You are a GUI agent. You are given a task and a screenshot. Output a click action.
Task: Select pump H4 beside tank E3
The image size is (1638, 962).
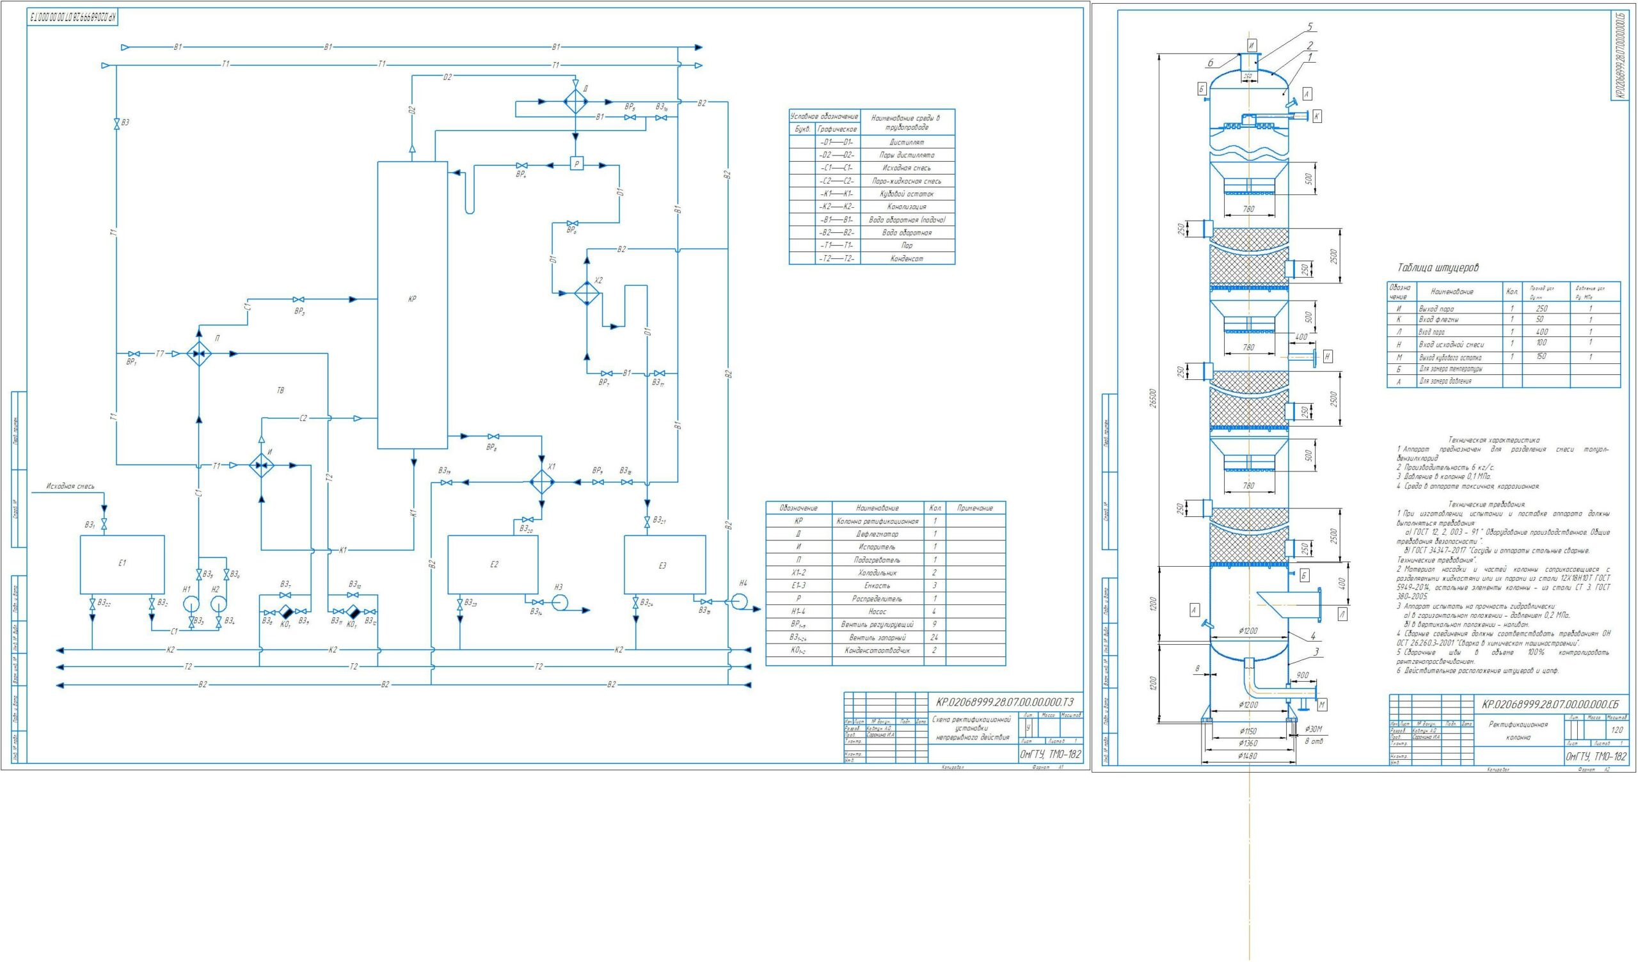pyautogui.click(x=739, y=602)
